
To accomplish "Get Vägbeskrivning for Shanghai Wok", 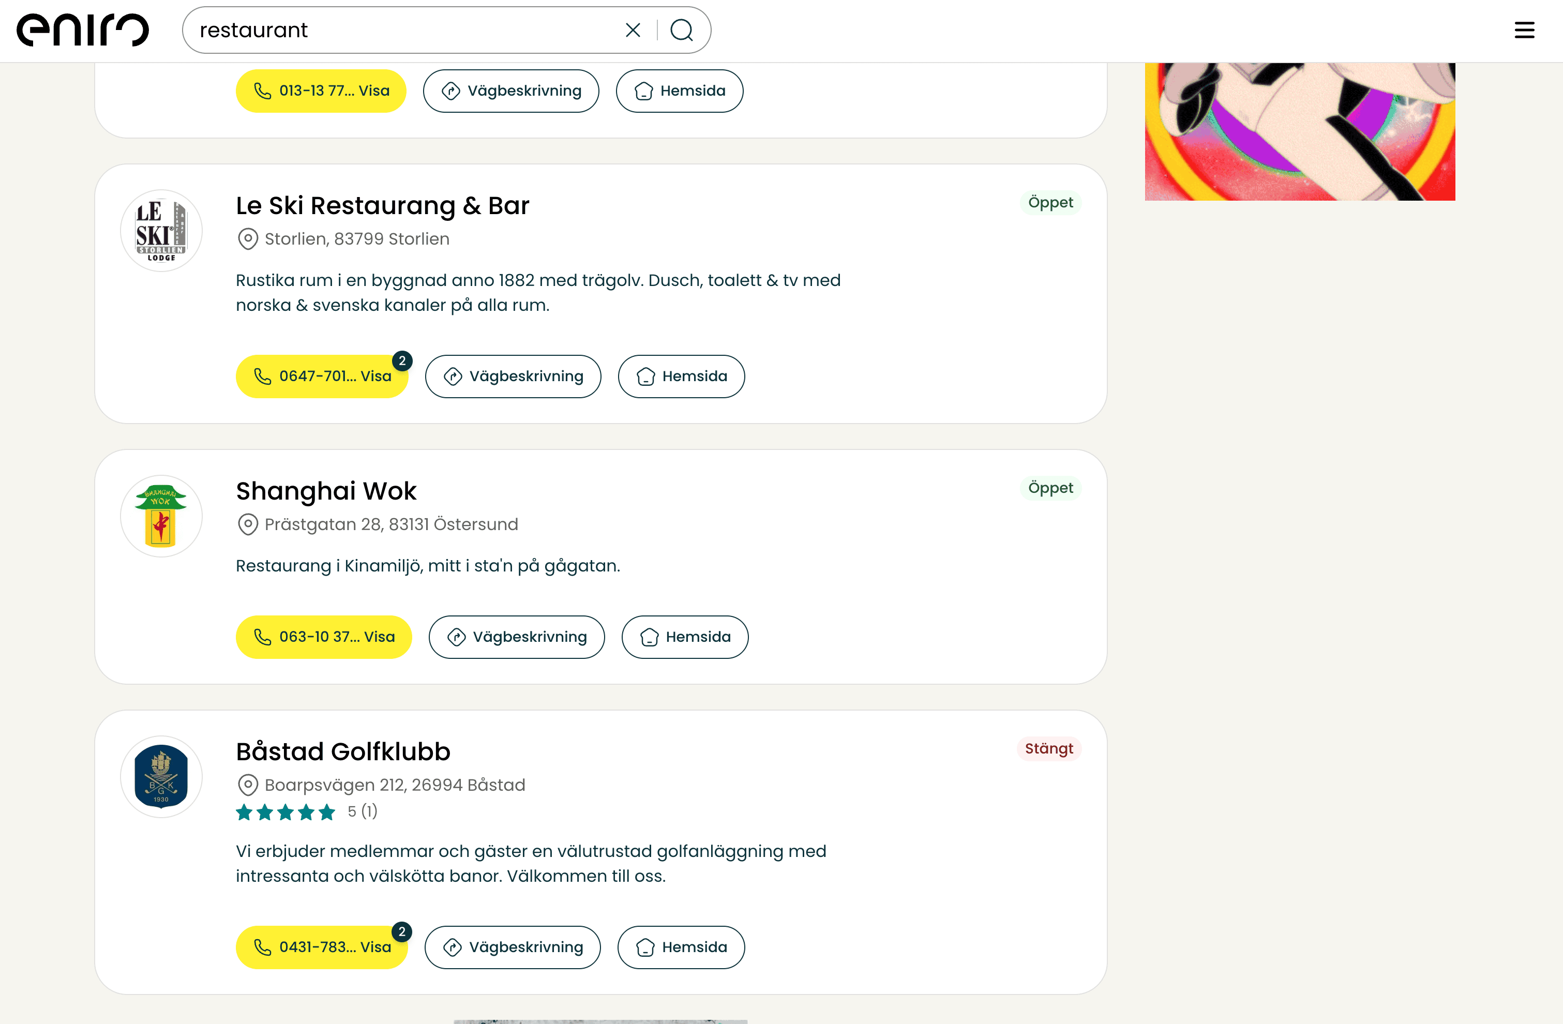I will [516, 637].
